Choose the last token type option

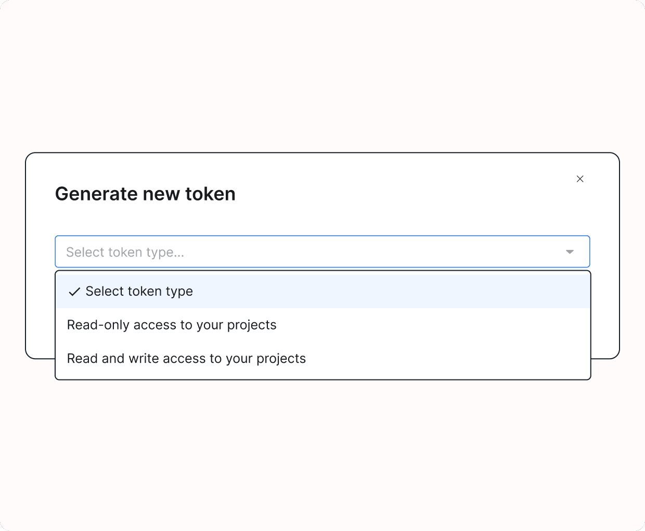186,359
